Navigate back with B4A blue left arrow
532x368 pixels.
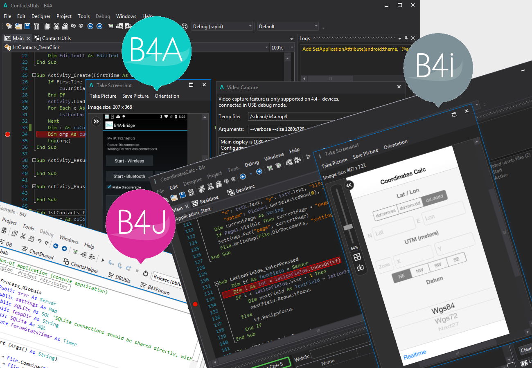(90, 26)
